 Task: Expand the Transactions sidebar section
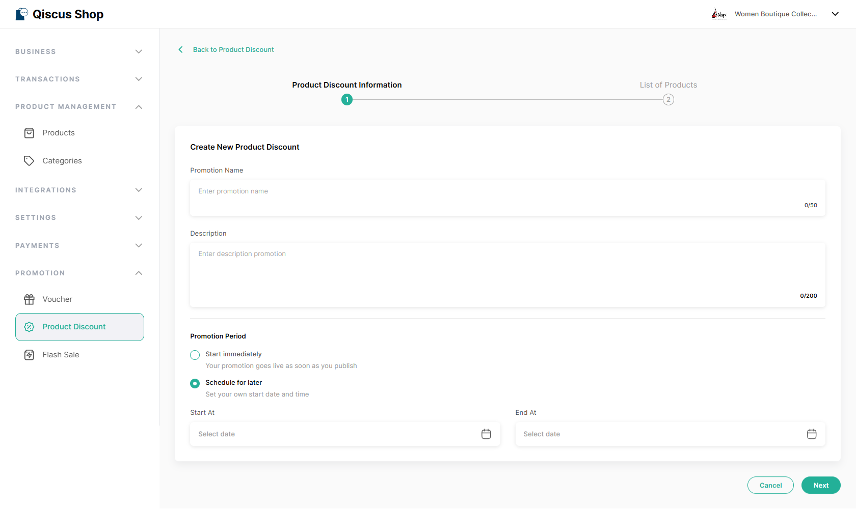coord(79,79)
